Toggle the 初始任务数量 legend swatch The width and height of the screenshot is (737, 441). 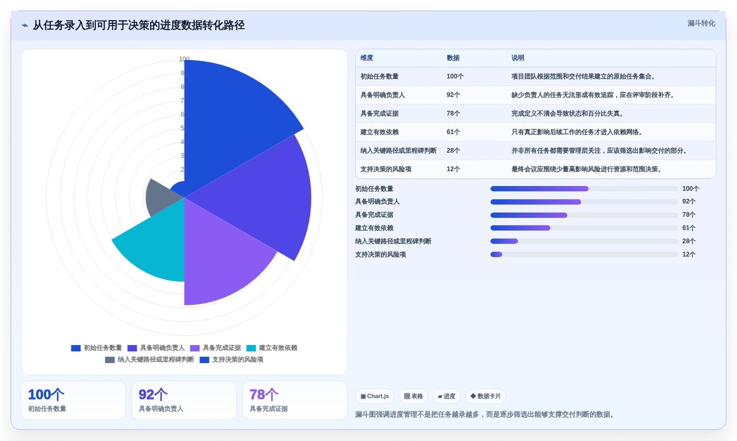pos(76,348)
